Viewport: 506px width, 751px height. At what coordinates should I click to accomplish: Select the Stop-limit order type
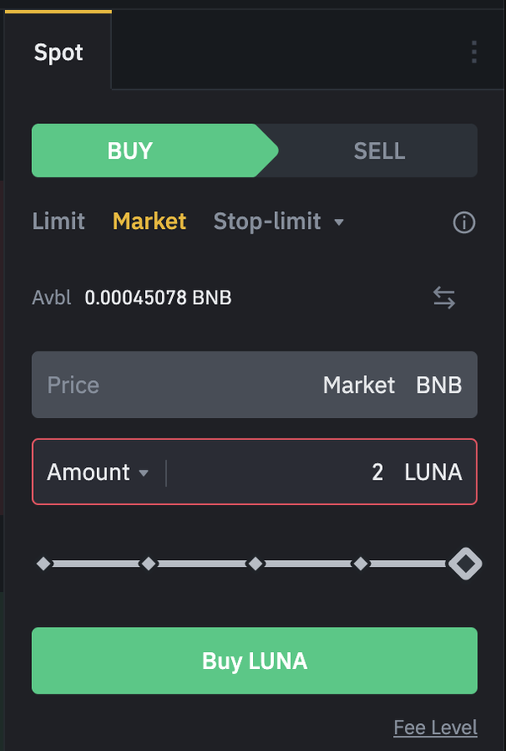267,221
